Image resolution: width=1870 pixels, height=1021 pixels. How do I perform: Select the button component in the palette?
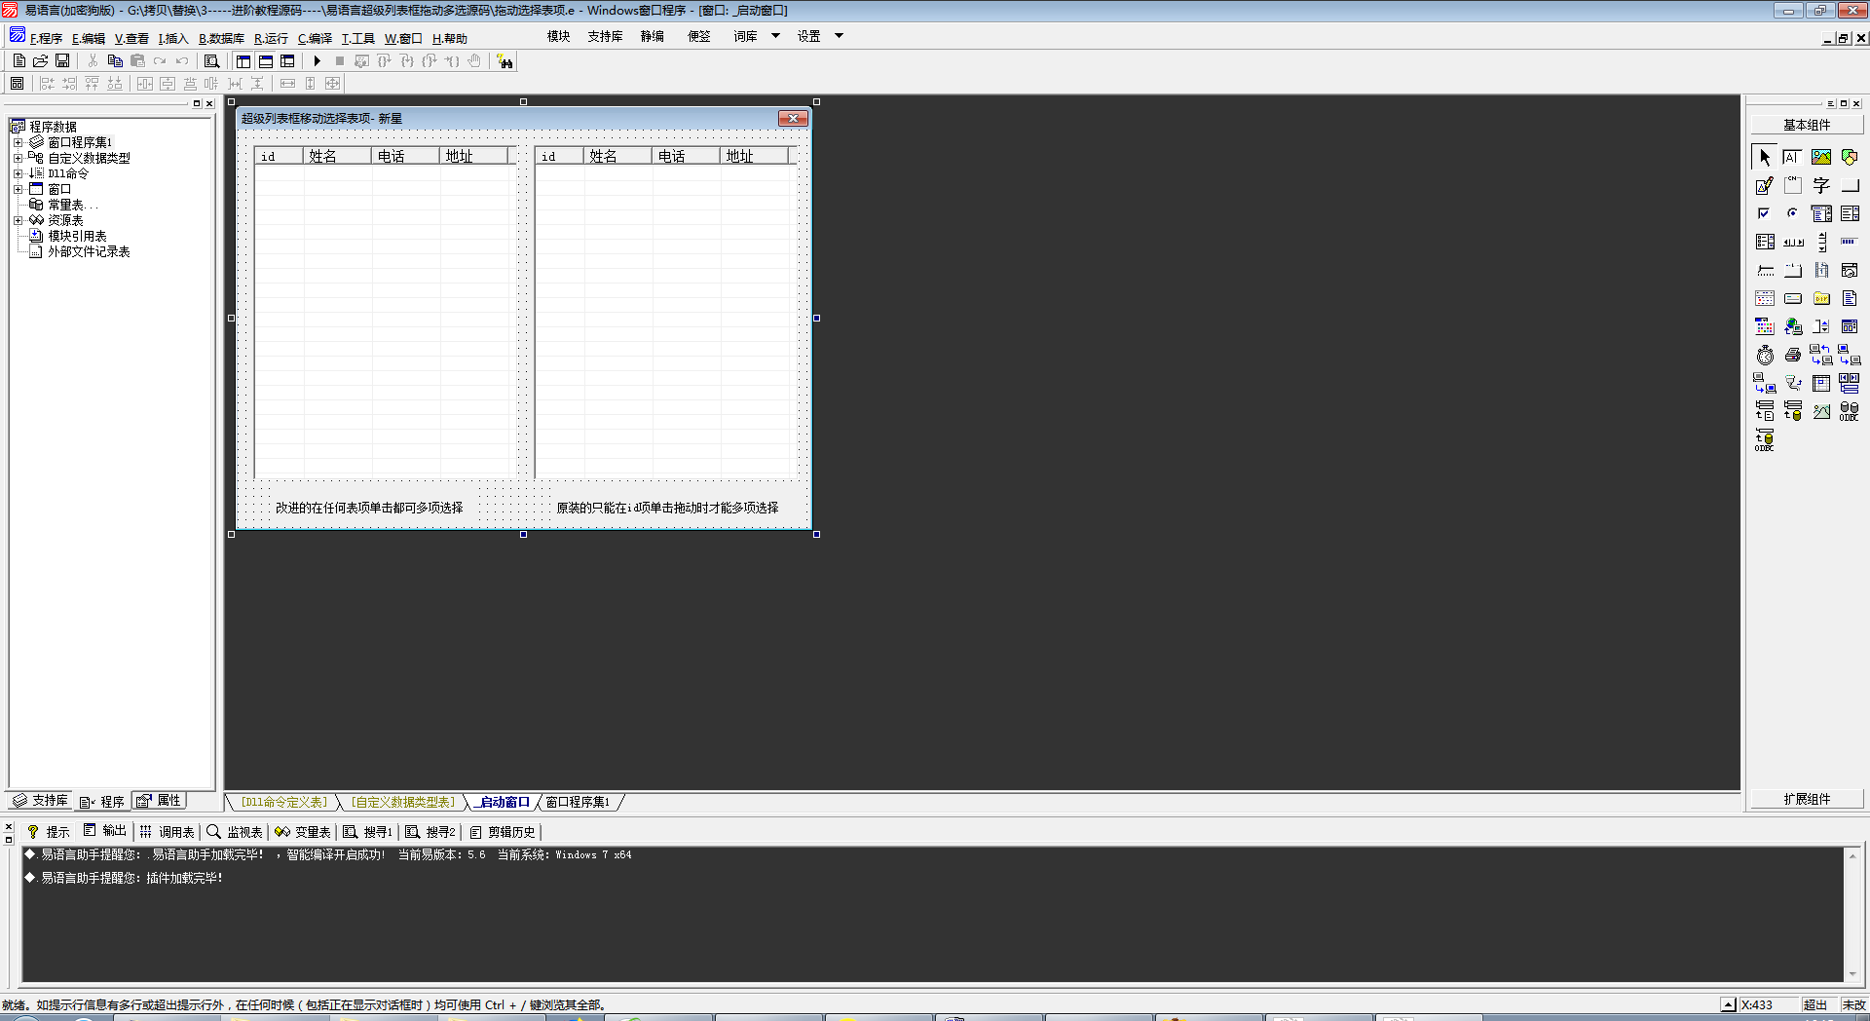(1850, 185)
